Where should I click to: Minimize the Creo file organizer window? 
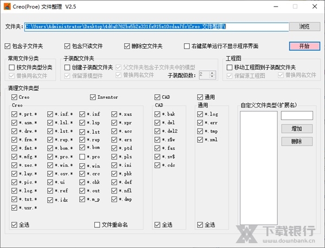(276, 6)
